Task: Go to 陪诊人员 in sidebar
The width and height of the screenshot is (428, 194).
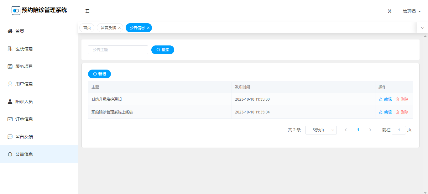Action: tap(24, 102)
